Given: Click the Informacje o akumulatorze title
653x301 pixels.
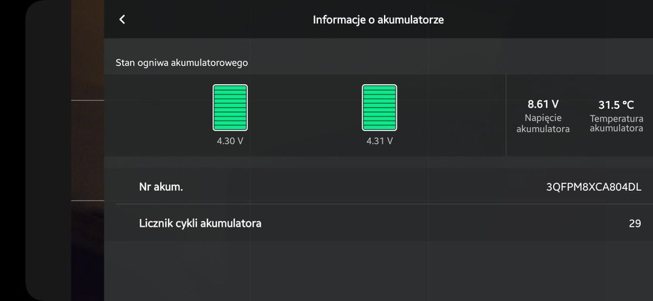Looking at the screenshot, I should 378,20.
